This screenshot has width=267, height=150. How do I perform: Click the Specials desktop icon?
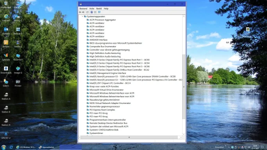click(x=6, y=57)
